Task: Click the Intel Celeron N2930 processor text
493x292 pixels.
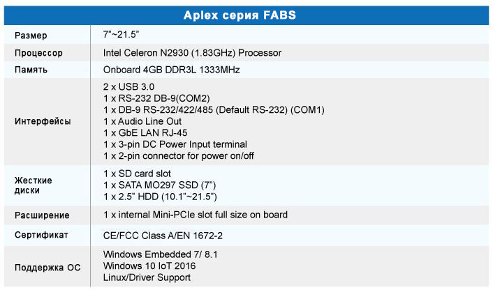Action: (192, 53)
